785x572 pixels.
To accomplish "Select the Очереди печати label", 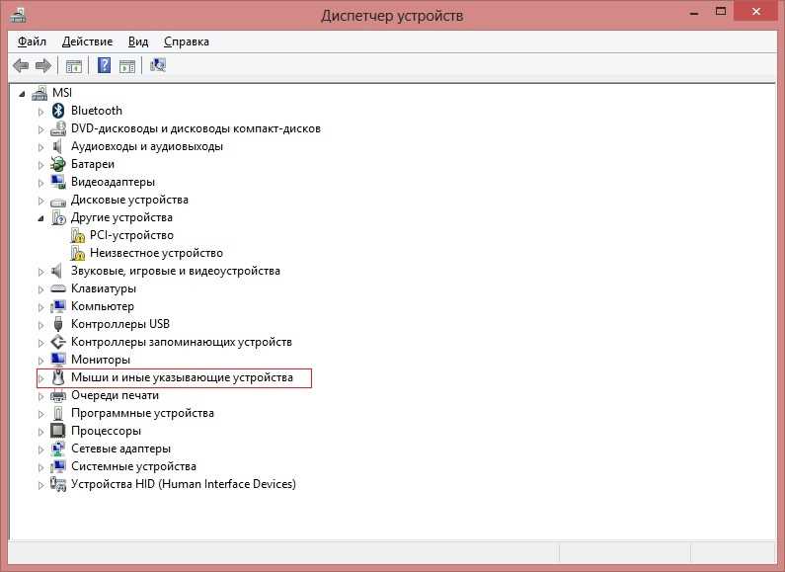I will [115, 395].
